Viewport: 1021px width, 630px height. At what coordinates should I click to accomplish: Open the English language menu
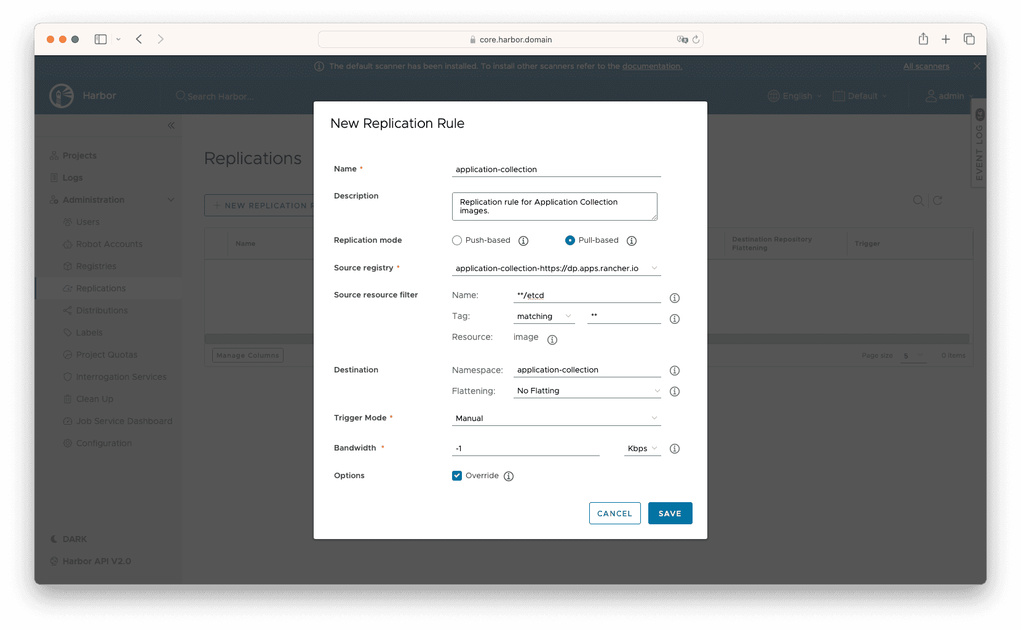tap(795, 96)
